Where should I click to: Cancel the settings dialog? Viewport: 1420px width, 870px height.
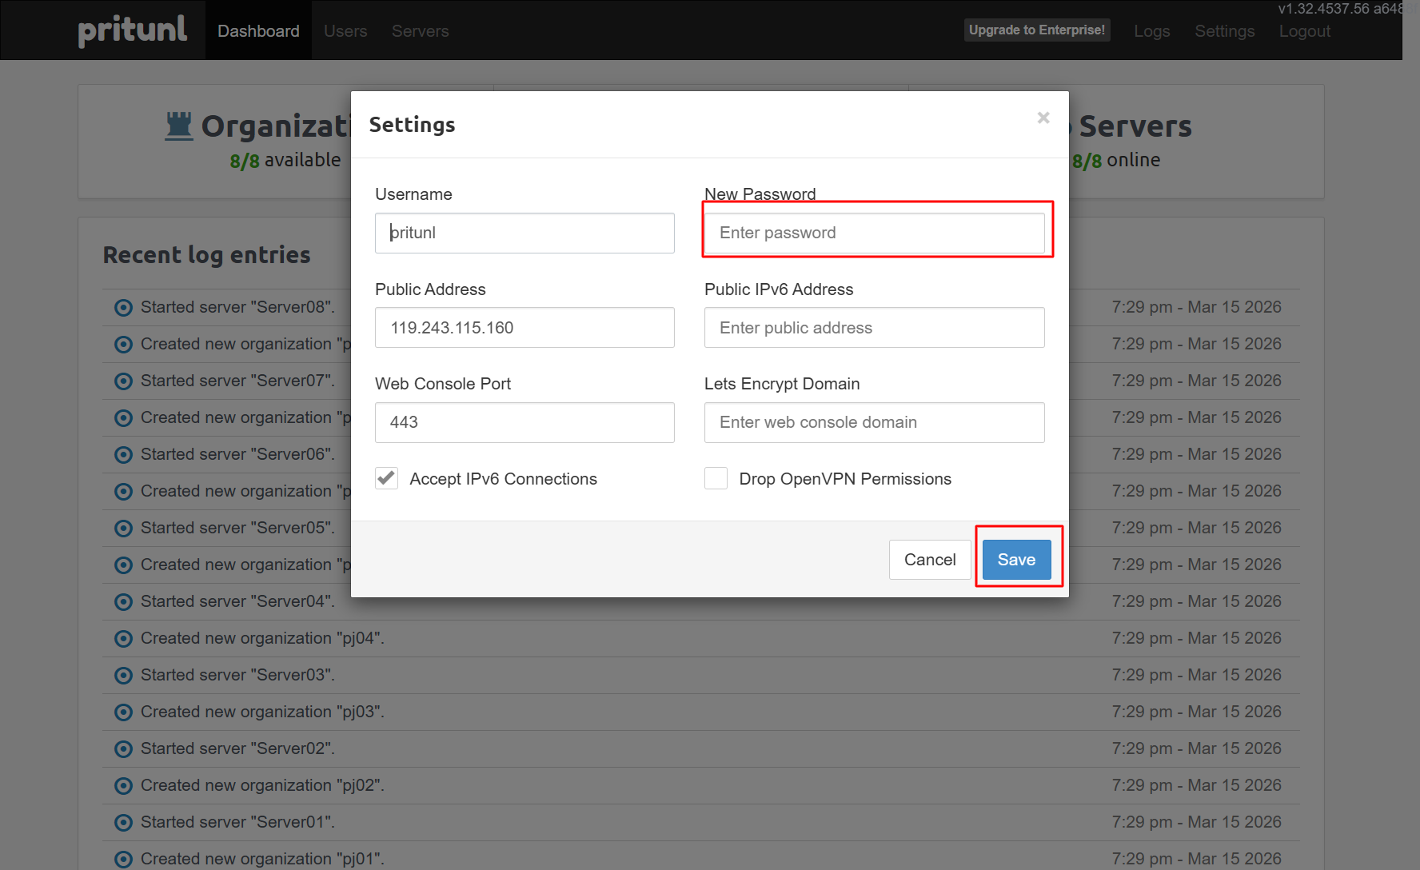tap(930, 559)
